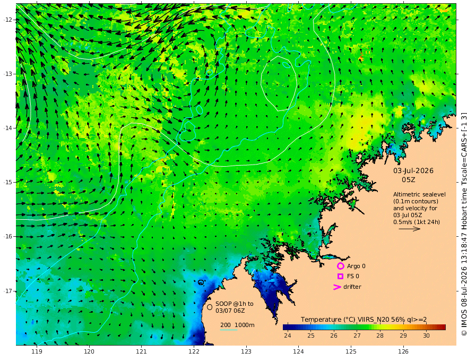
Task: Click the latitude axis label '-13'
Action: coord(8,74)
